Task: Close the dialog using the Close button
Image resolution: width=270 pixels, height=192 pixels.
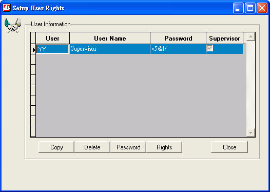Action: tap(229, 147)
